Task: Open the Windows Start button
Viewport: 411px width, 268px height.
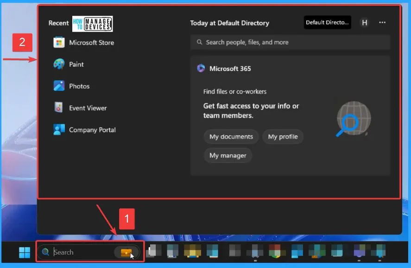Action: coord(25,252)
